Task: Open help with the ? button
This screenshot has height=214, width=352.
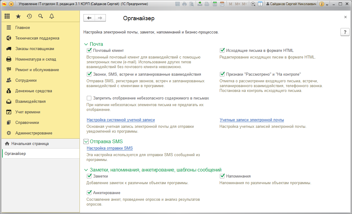Action: click(x=345, y=32)
